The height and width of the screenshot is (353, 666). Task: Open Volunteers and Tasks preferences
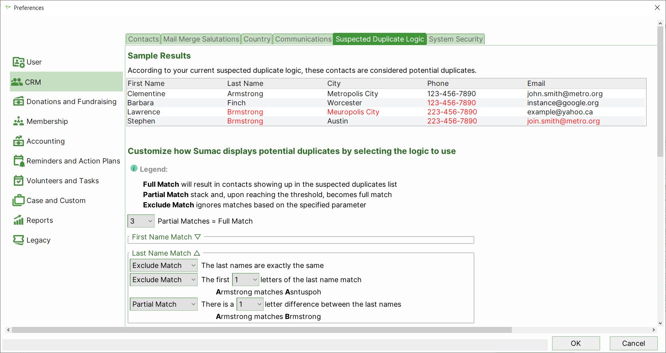click(x=66, y=181)
